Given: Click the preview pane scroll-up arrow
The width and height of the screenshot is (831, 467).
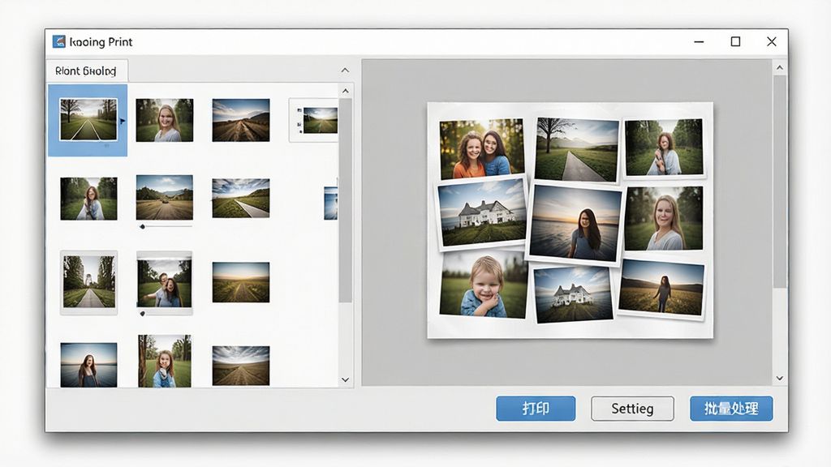Looking at the screenshot, I should tap(780, 68).
